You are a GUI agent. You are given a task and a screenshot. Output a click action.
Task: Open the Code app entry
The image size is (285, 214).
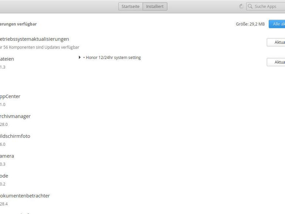point(4,176)
